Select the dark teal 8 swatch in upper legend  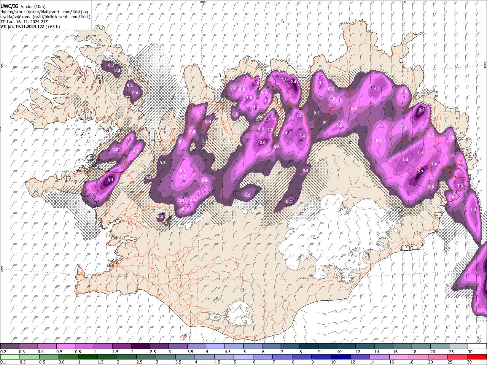tap(309, 346)
